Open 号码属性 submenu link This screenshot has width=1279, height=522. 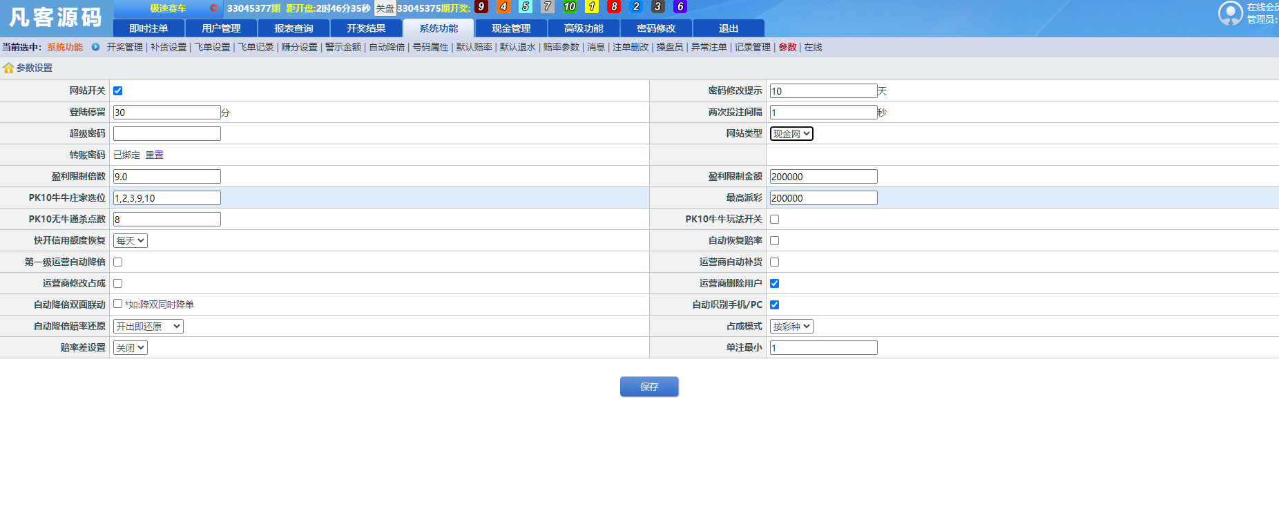tap(430, 47)
